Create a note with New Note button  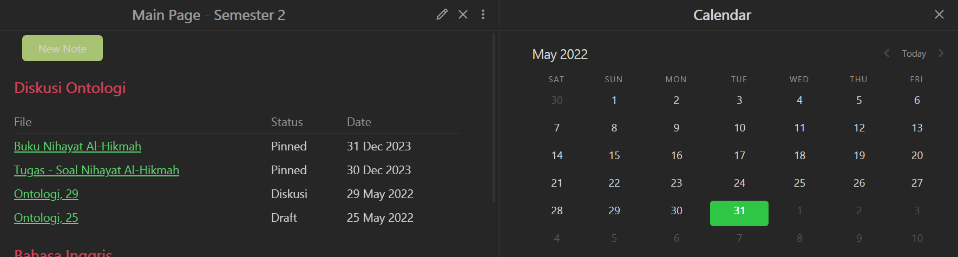tap(62, 48)
